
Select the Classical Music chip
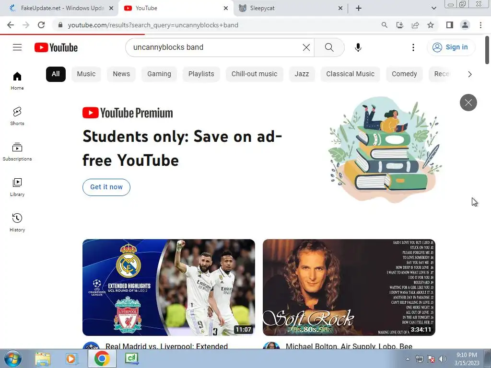[x=350, y=74]
